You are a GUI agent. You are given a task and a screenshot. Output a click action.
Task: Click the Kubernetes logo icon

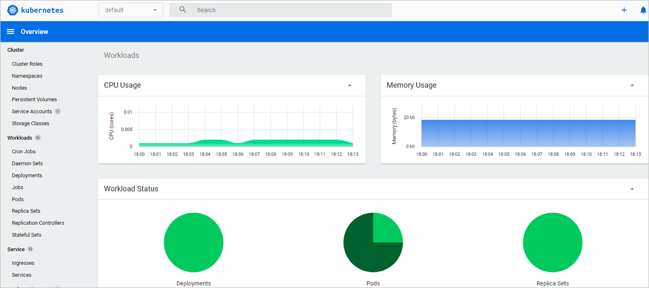tap(12, 10)
